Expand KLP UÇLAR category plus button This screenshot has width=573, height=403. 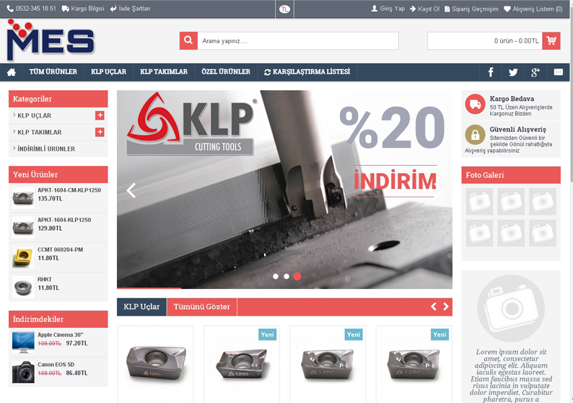[100, 115]
